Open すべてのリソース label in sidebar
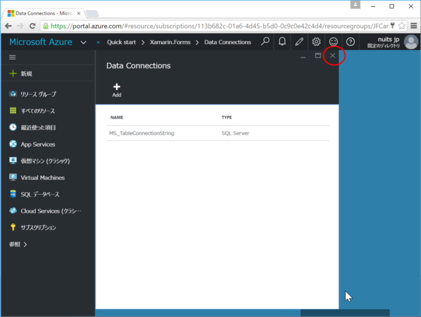 coord(38,111)
